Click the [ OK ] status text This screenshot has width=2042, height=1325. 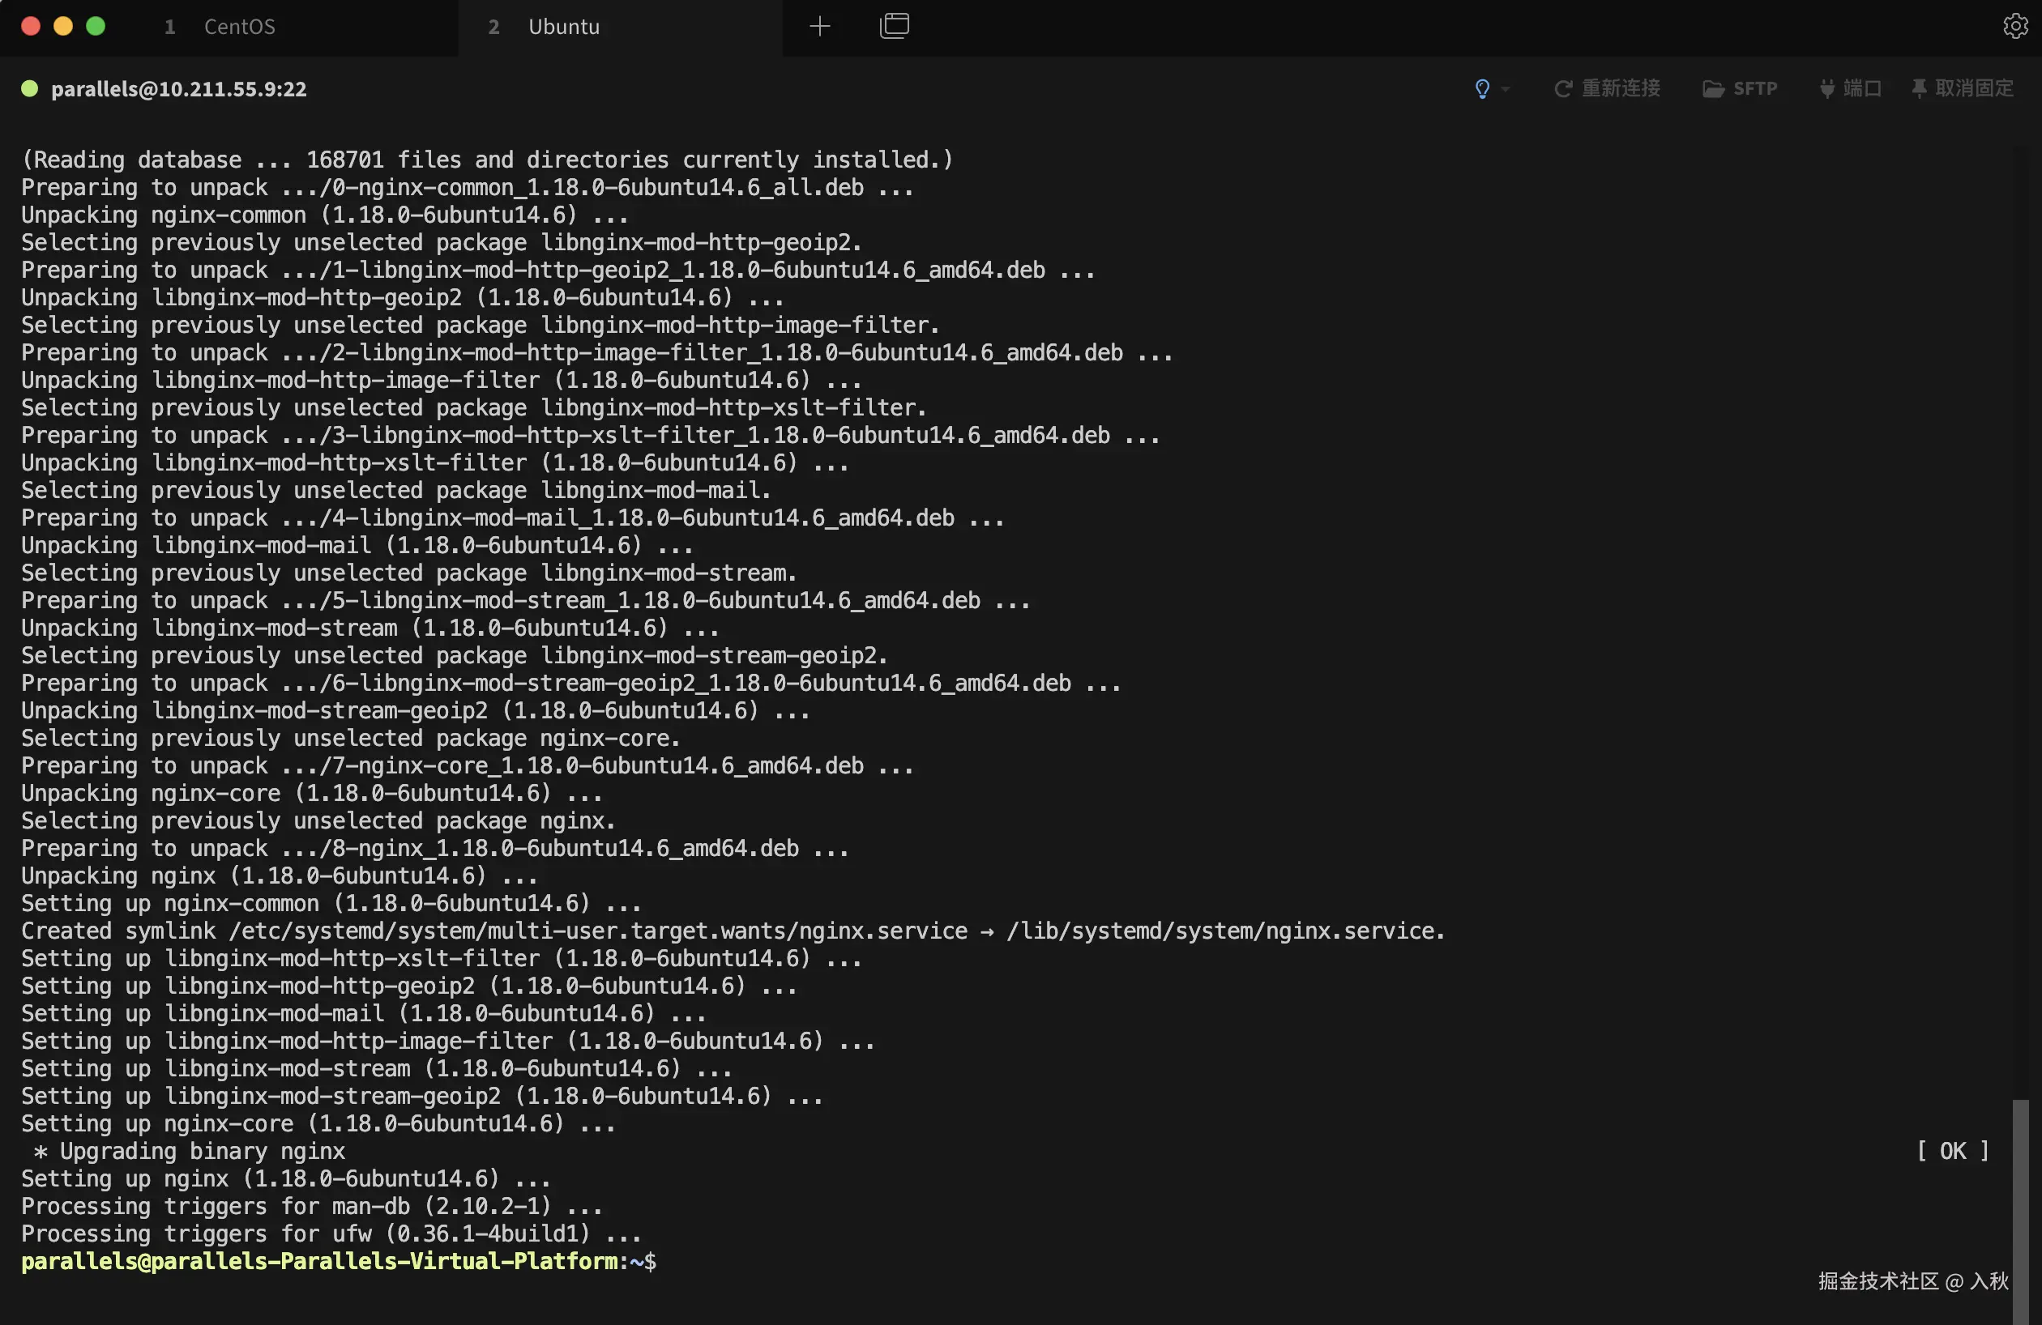pyautogui.click(x=1952, y=1151)
